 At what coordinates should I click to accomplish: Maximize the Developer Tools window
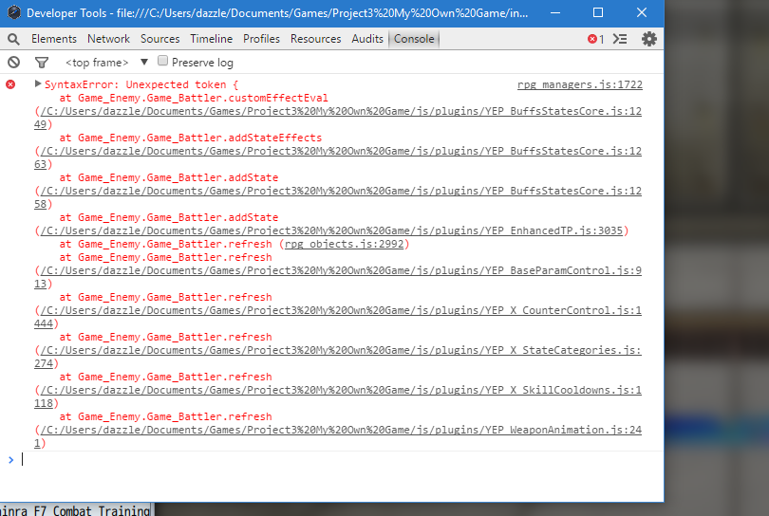pyautogui.click(x=598, y=12)
